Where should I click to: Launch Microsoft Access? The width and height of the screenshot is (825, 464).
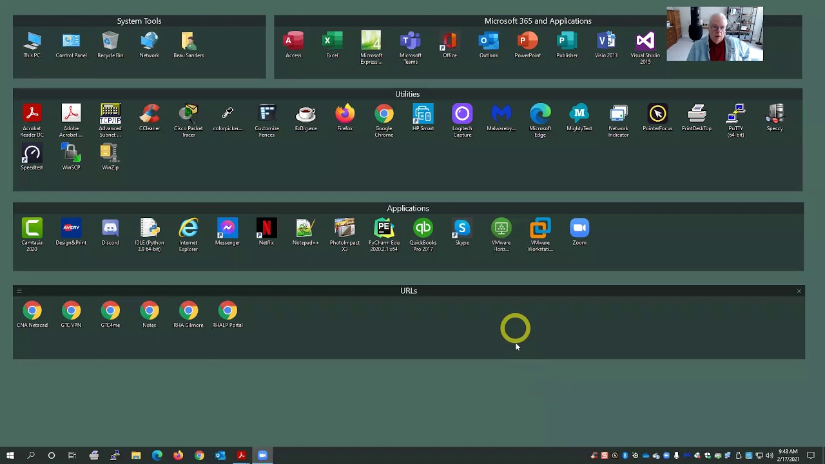pyautogui.click(x=293, y=45)
